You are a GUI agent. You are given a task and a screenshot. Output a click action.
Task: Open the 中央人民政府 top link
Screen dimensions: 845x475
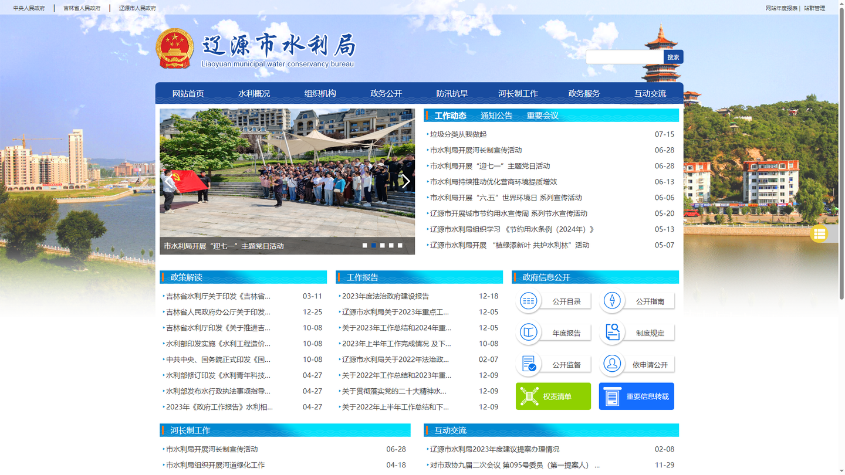pos(29,8)
